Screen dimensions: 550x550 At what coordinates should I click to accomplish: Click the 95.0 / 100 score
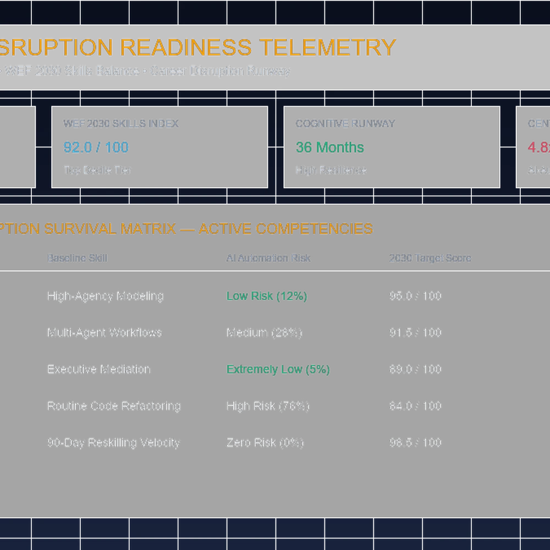[x=415, y=296]
